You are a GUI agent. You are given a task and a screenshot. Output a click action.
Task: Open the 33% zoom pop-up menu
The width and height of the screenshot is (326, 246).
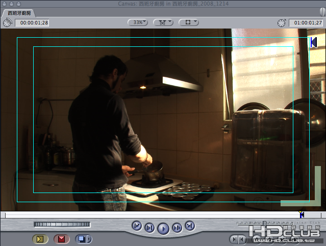pos(138,22)
